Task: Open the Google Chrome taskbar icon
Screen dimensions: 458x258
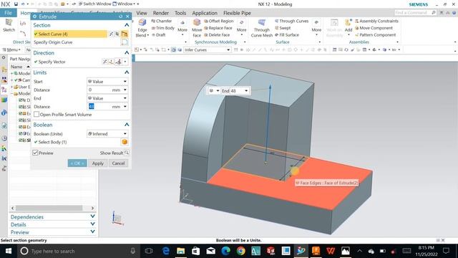Action: 240,251
